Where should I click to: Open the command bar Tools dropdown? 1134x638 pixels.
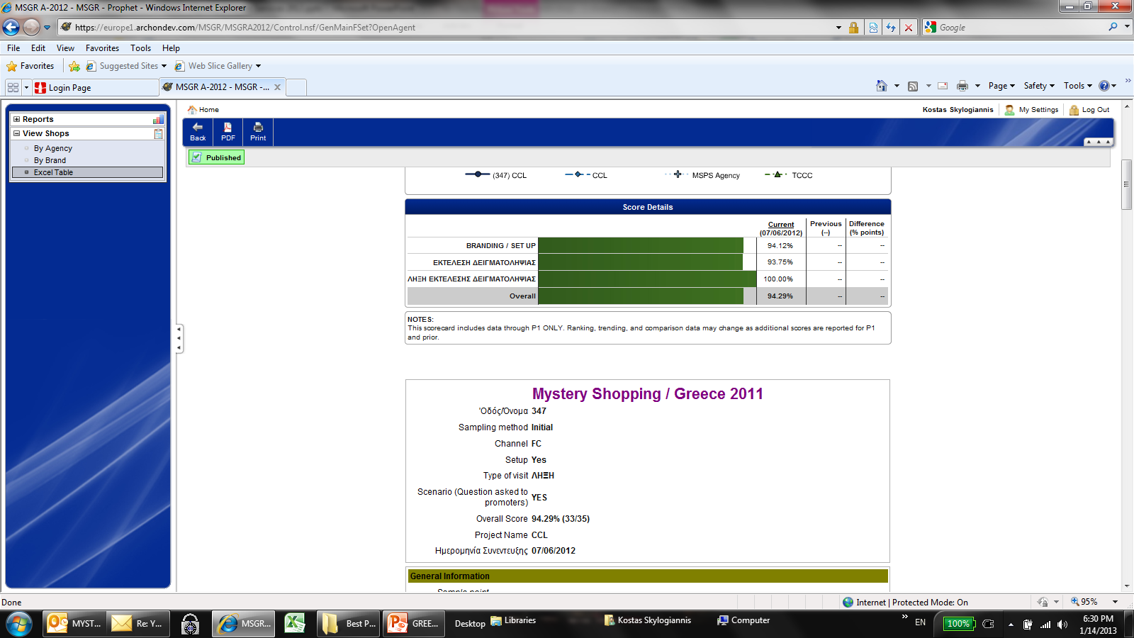tap(1077, 86)
